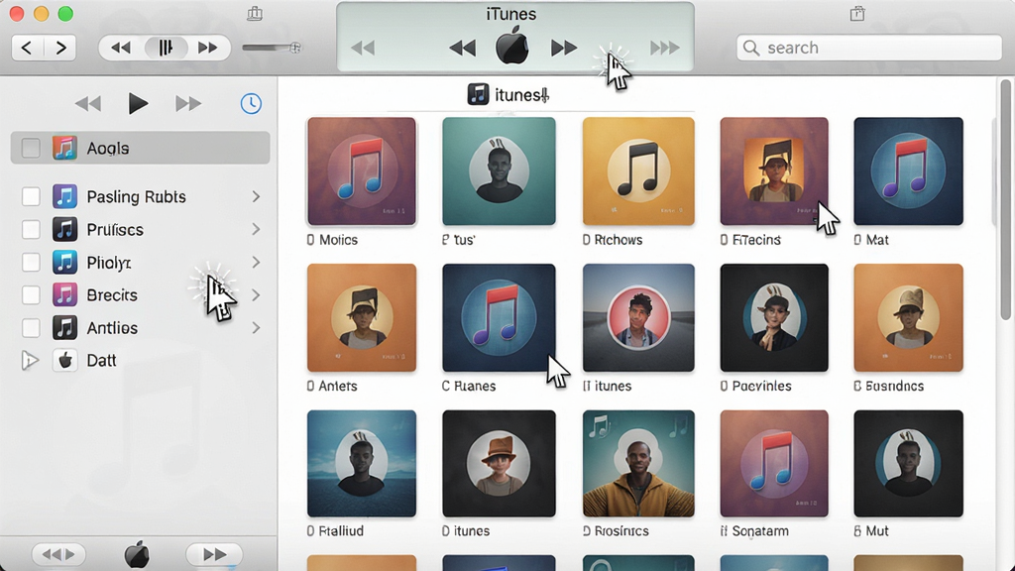1015x571 pixels.
Task: Click the magnifier icon in the search box
Action: click(x=751, y=48)
